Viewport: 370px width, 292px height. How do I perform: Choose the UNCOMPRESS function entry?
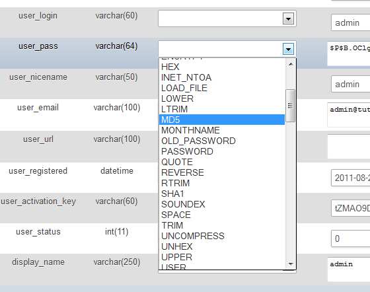tap(222, 236)
